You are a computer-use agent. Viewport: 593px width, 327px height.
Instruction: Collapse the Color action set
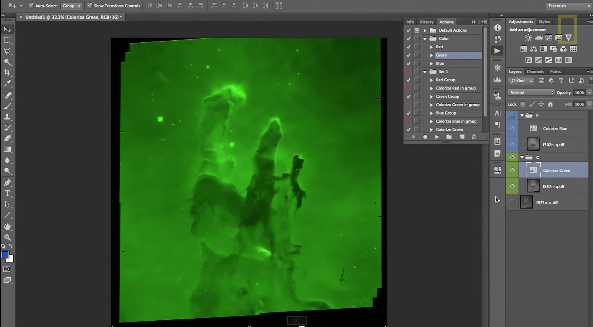(425, 39)
